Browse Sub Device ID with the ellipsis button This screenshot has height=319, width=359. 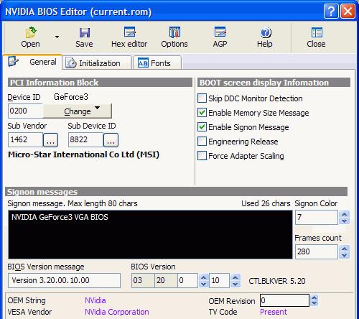pos(111,140)
